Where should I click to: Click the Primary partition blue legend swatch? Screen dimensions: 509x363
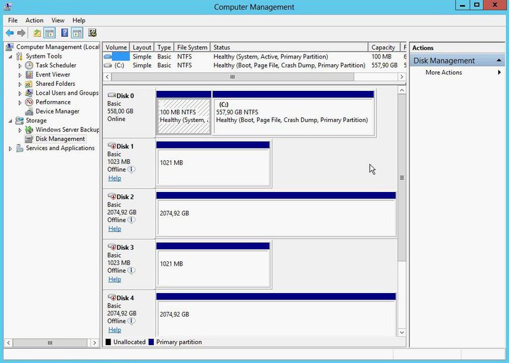tap(151, 342)
